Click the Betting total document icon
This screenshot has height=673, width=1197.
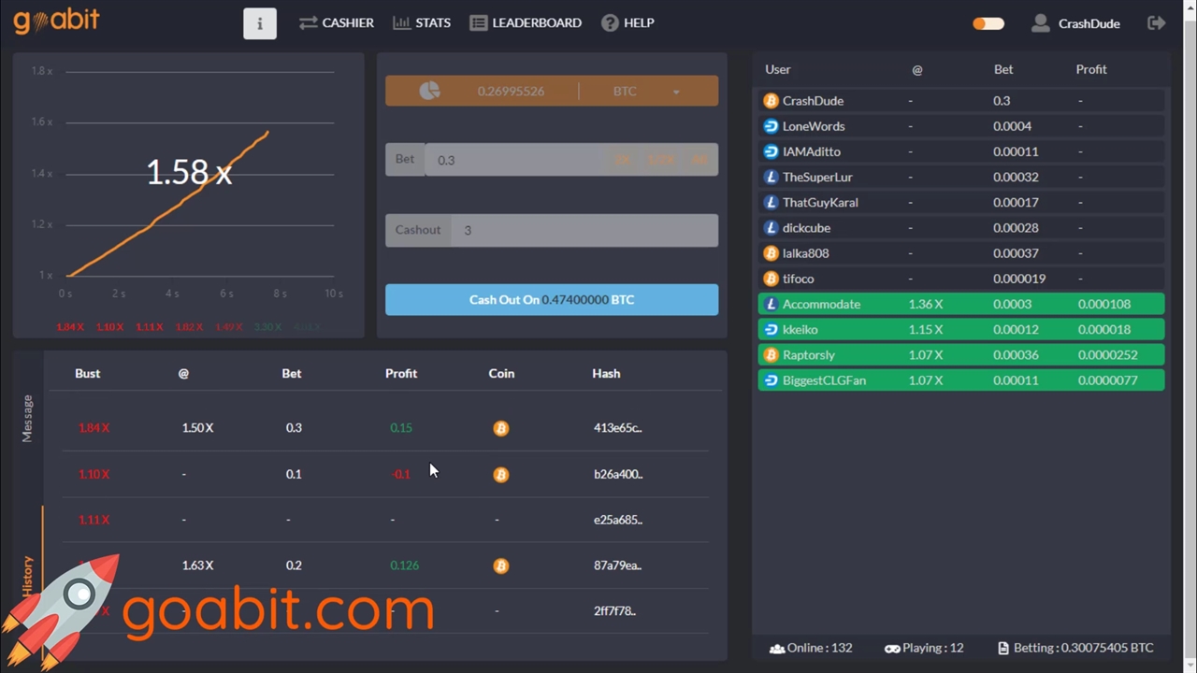1002,648
